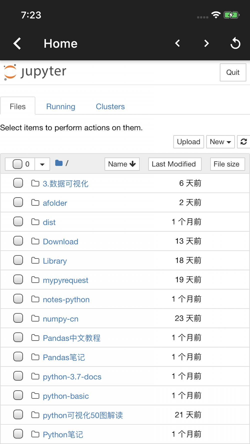Click the Upload button

click(188, 142)
